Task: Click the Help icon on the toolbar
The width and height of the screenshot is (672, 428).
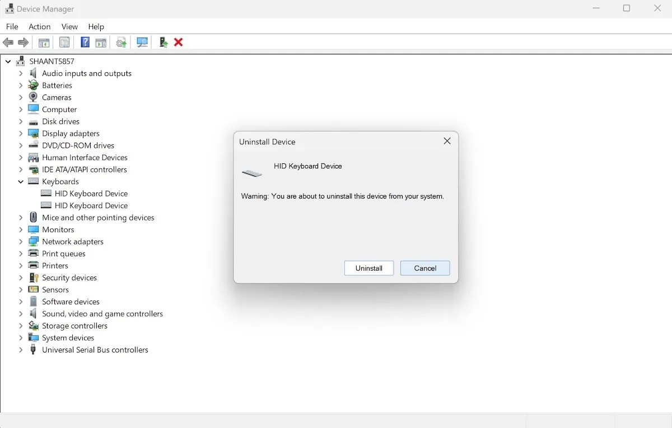Action: point(85,42)
